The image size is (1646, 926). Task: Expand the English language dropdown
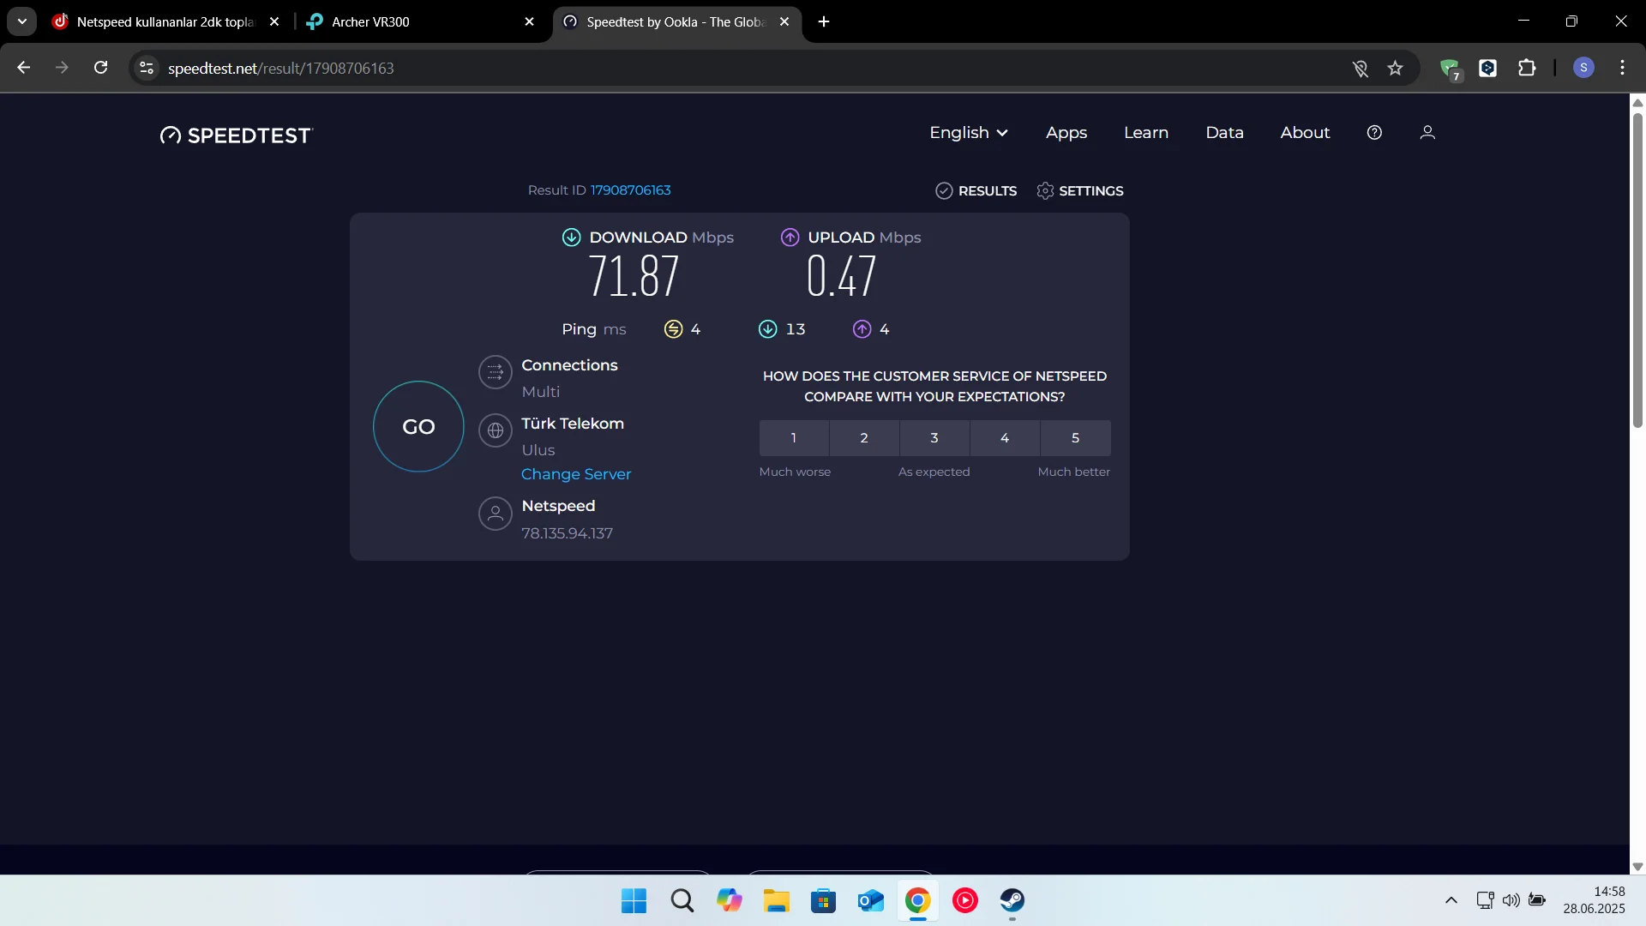968,133
